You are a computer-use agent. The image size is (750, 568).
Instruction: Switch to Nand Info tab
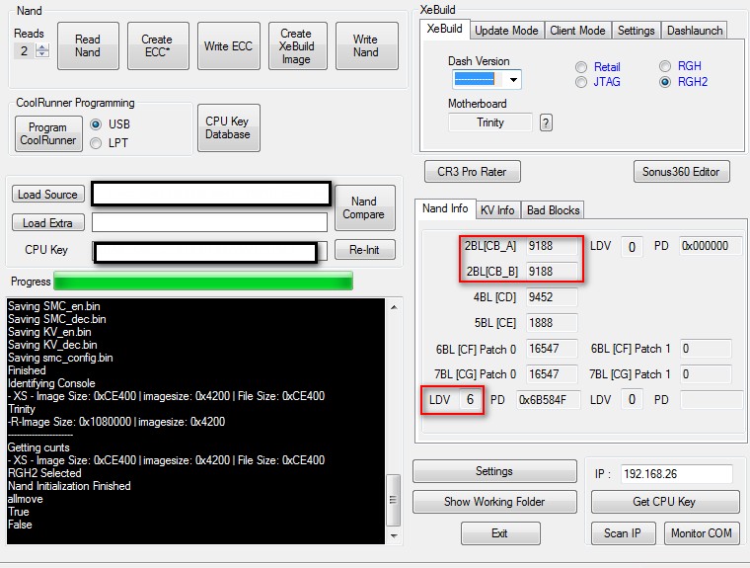tap(445, 208)
